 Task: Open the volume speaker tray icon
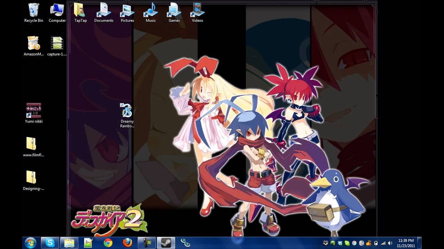[390, 243]
